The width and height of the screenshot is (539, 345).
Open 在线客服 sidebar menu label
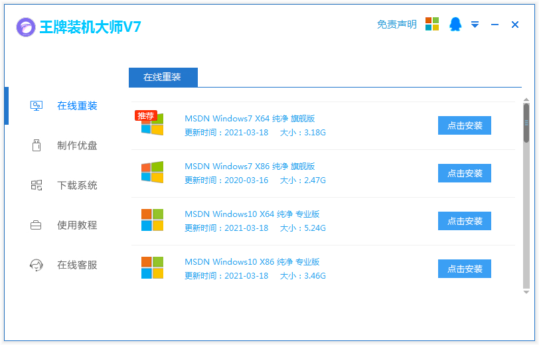click(x=78, y=265)
